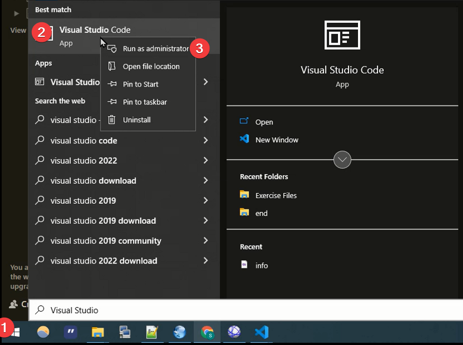The height and width of the screenshot is (345, 463).
Task: Search the web for 'visual studio 2019 download'
Action: pyautogui.click(x=103, y=221)
